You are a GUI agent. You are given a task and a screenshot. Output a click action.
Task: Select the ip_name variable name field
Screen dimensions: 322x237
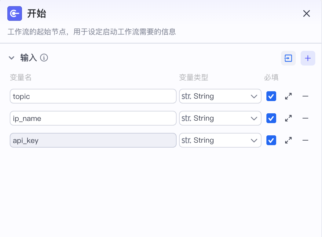[x=93, y=118]
